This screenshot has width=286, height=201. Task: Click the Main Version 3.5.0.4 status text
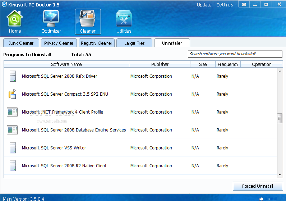[x=23, y=199]
